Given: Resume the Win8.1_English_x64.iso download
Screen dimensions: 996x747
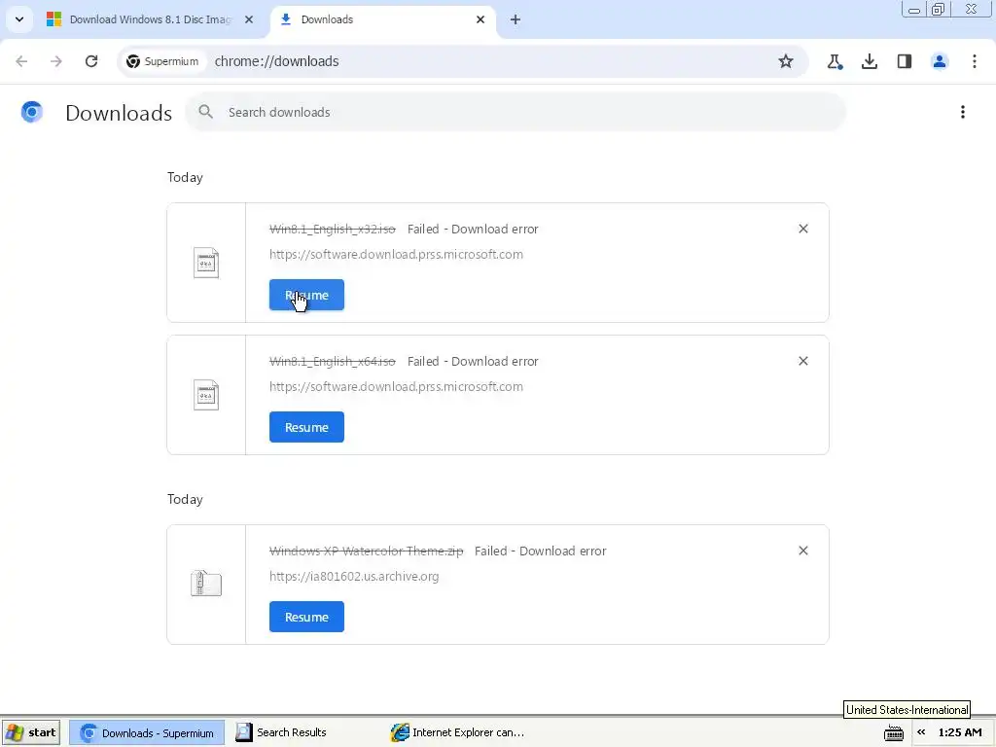Looking at the screenshot, I should 306,428.
